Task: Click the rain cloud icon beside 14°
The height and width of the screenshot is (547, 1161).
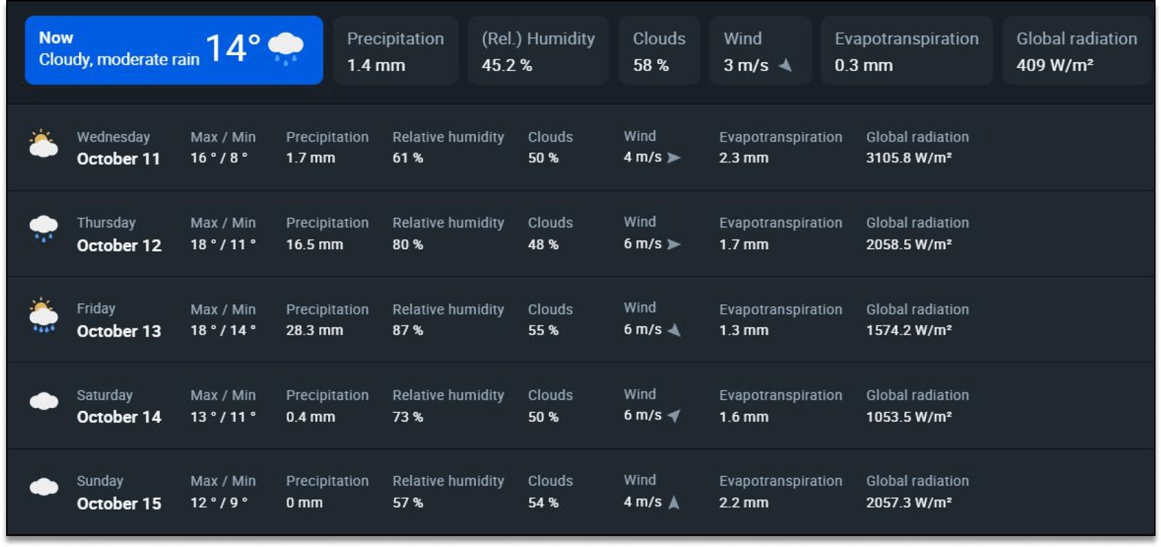Action: coord(286,48)
